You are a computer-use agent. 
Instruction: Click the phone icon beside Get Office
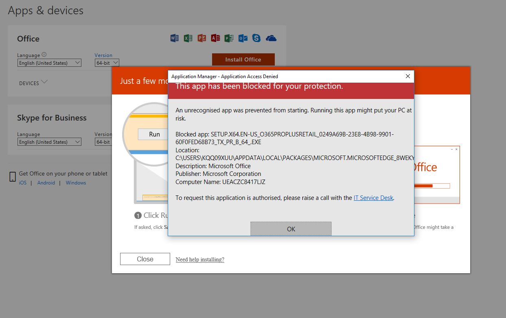tap(13, 177)
